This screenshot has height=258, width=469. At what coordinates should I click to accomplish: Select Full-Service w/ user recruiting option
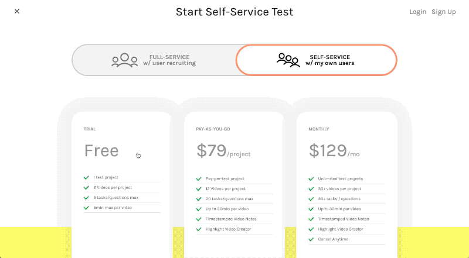pos(154,60)
